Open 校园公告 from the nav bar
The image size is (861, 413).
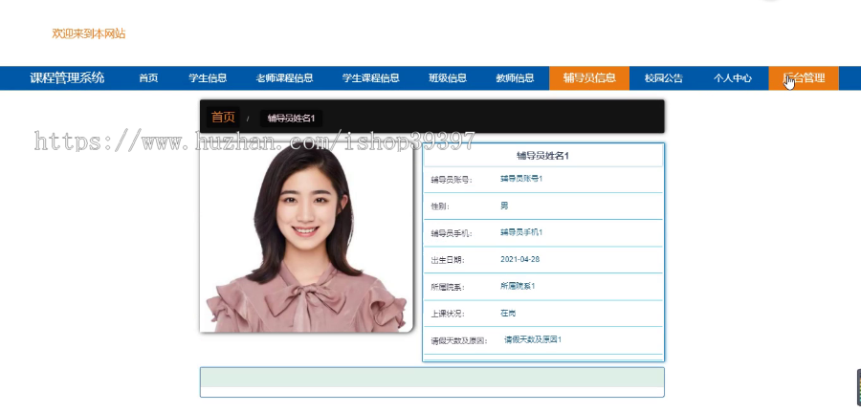664,77
